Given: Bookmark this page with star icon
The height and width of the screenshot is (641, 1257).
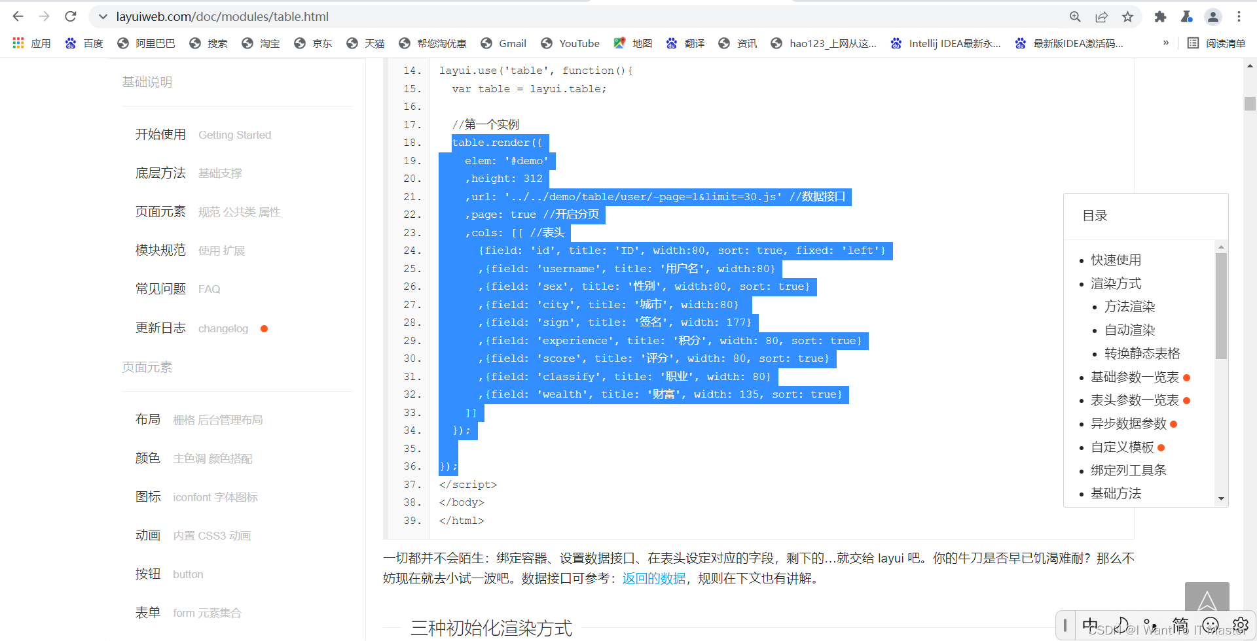Looking at the screenshot, I should point(1127,17).
